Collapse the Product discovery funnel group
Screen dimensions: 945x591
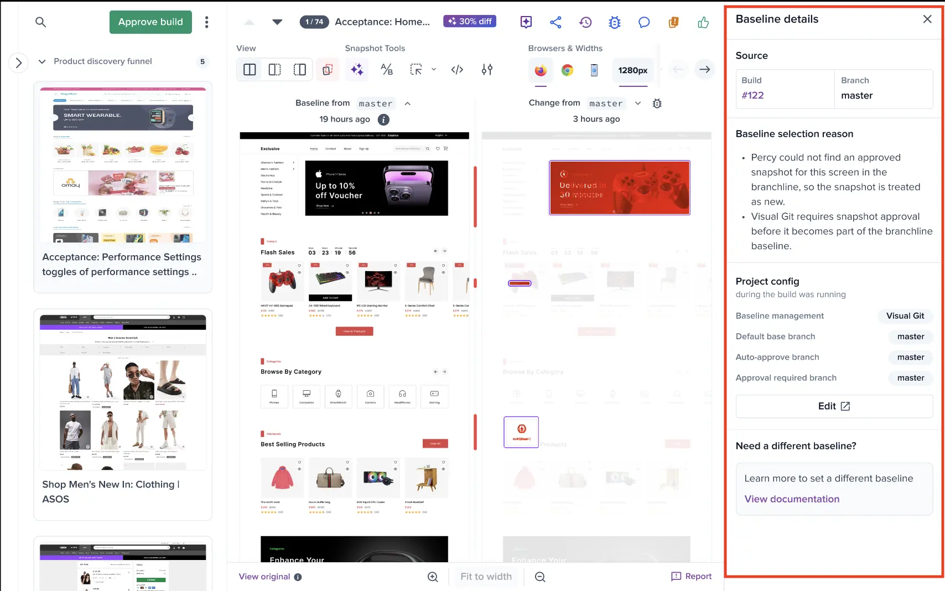tap(42, 61)
